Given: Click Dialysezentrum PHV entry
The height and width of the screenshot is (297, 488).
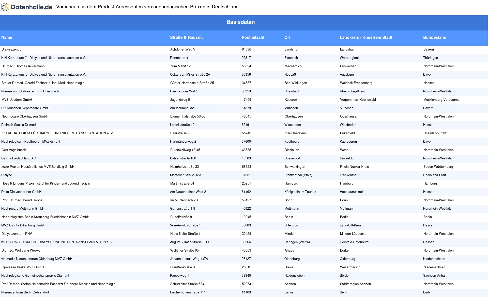Looking at the screenshot, I should (17, 234).
